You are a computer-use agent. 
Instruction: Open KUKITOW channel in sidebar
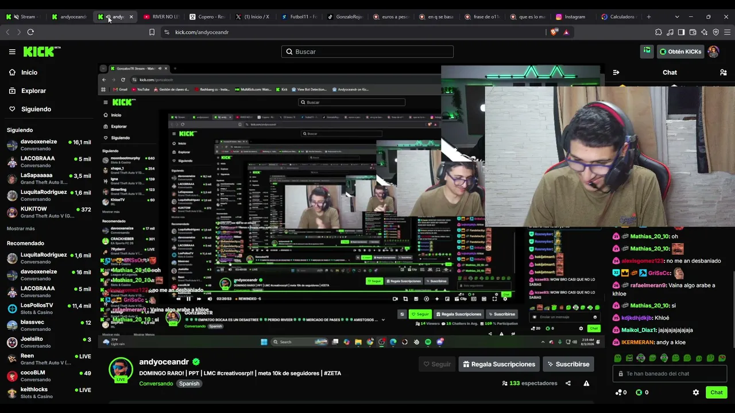coord(49,212)
